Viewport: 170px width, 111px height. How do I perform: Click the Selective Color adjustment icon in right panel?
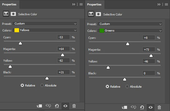point(91,14)
